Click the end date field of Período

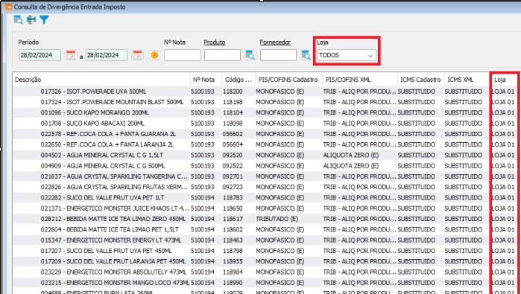(107, 55)
